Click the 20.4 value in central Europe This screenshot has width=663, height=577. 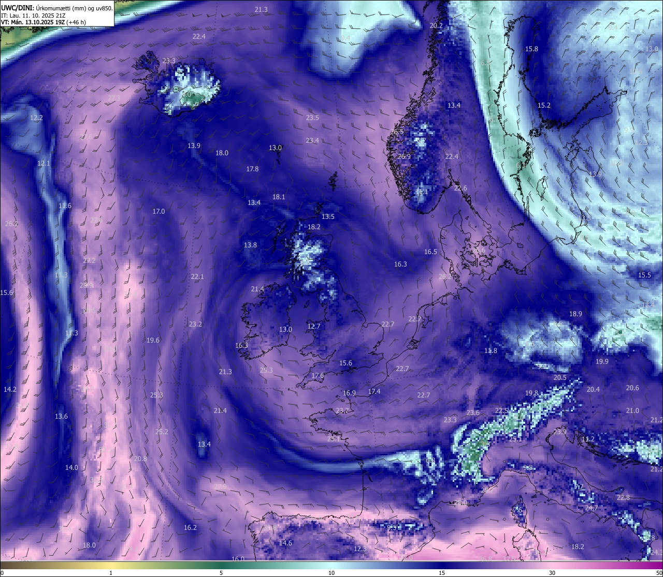point(593,390)
